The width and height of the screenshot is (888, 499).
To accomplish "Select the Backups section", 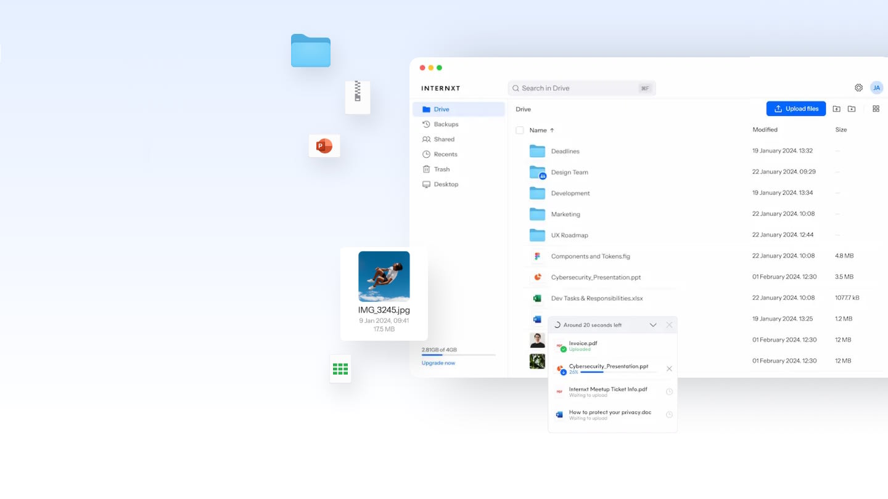I will tap(445, 124).
